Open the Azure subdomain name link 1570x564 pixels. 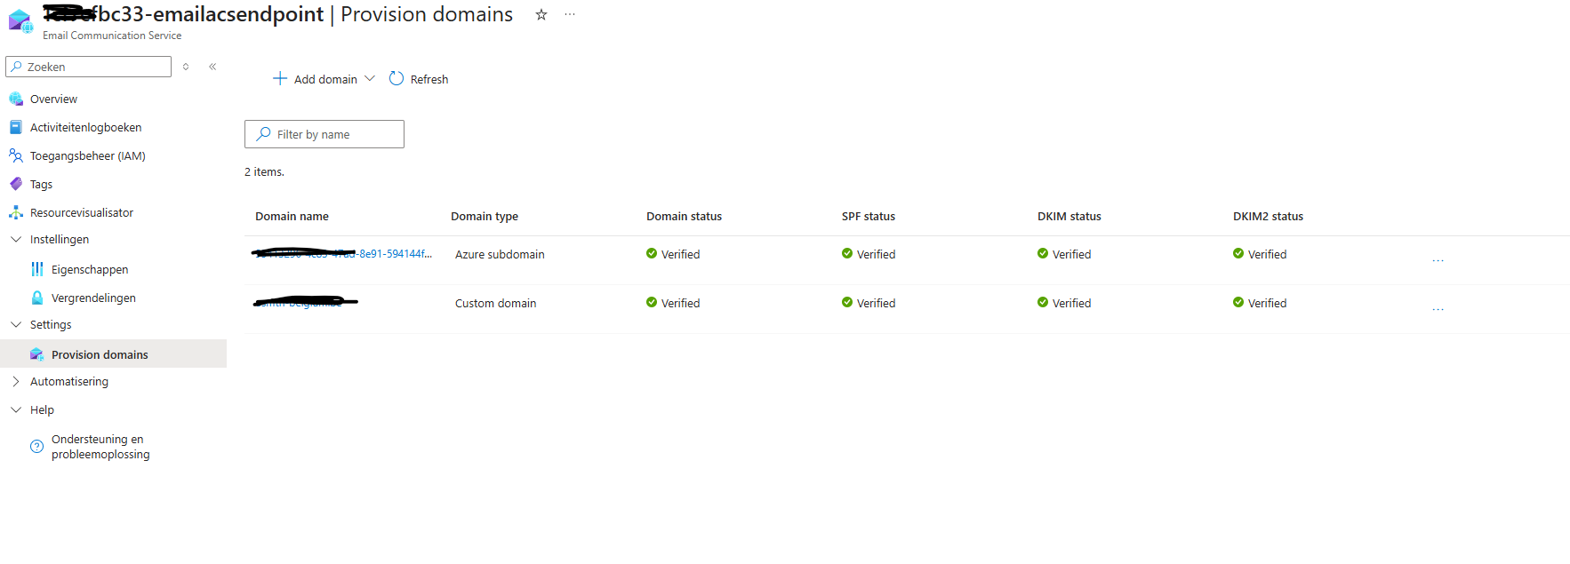point(343,254)
